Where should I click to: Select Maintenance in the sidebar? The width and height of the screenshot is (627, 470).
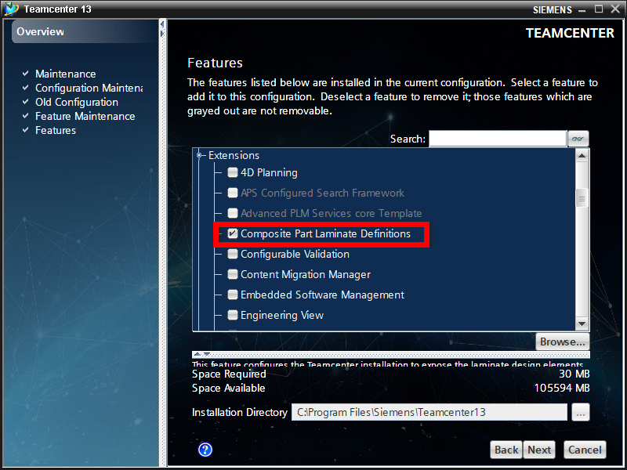pos(65,74)
